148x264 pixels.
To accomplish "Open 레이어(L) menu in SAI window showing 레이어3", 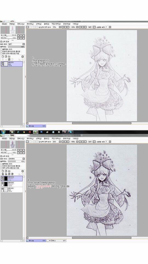I will (30, 138).
